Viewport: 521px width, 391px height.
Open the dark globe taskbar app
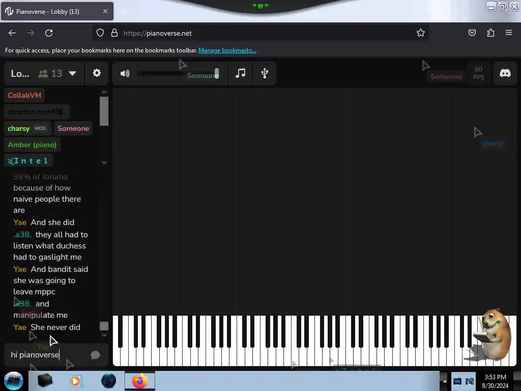click(108, 381)
